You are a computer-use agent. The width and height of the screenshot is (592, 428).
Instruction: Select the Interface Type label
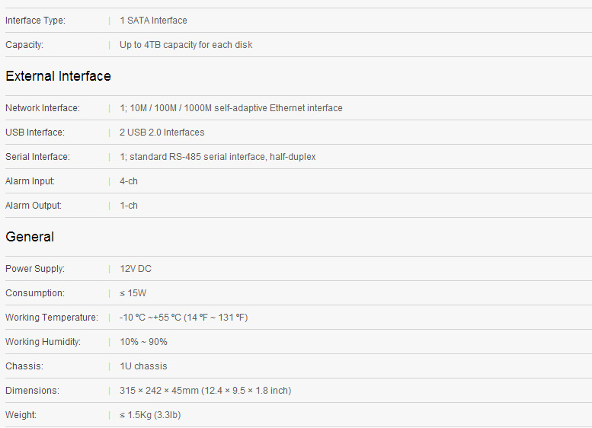(35, 21)
